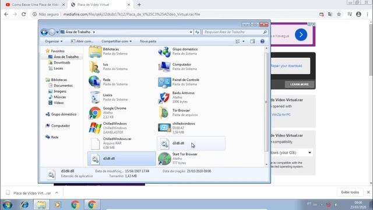Click the Explorer forward navigation button
This screenshot has height=210, width=373.
[52, 32]
